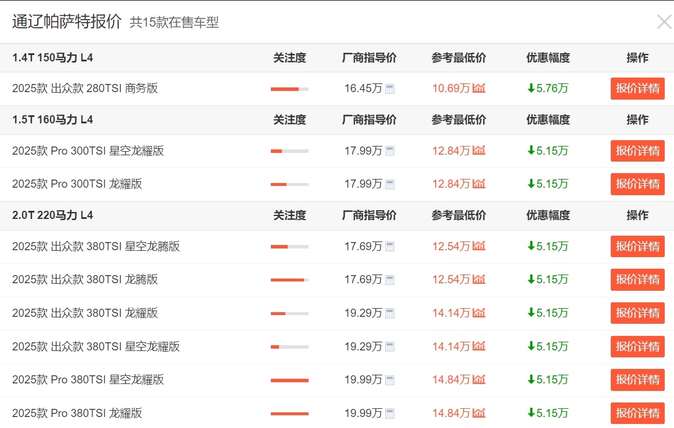This screenshot has height=428, width=674.
Task: Click trend chart icon in 380TSI 星空龙腾版 row
Action: 479,246
